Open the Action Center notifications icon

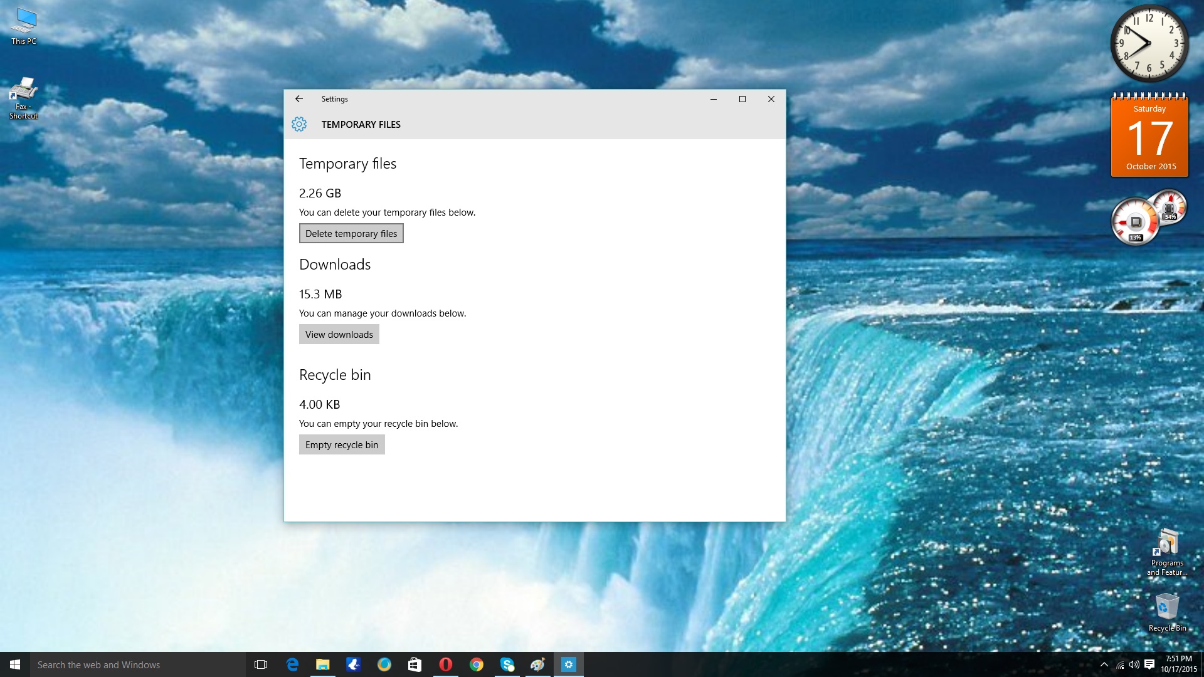(x=1149, y=664)
